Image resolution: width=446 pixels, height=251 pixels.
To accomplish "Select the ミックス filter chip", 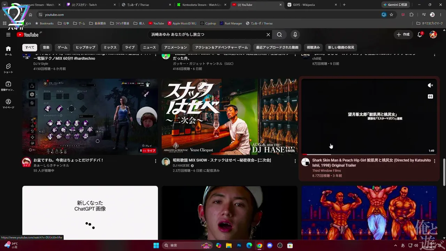I will pos(110,47).
